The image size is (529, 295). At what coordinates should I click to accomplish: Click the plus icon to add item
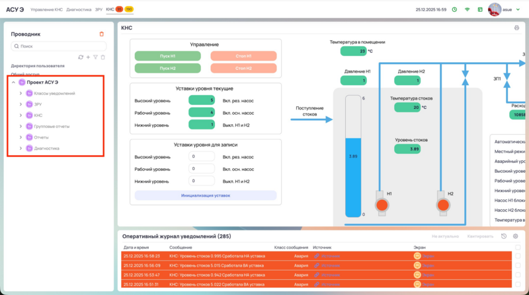pyautogui.click(x=88, y=57)
